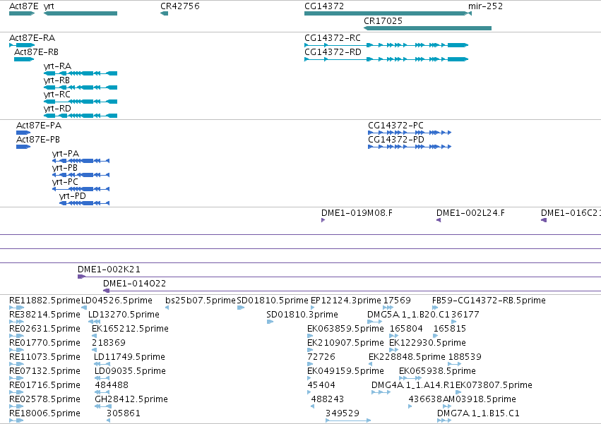The image size is (601, 424).
Task: Select the RE18006.5prime EST label
Action: click(x=44, y=414)
